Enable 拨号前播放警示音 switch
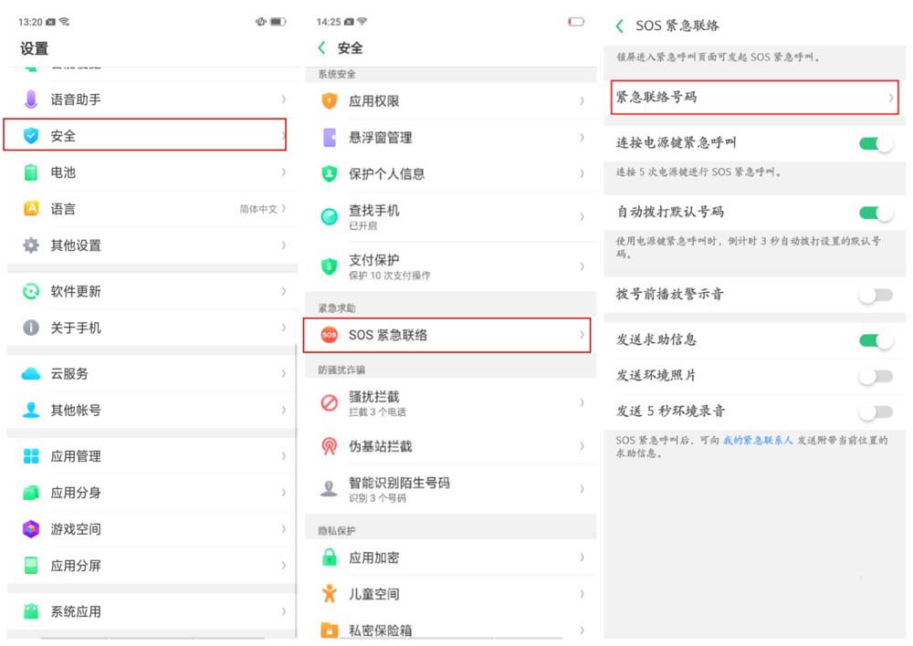The width and height of the screenshot is (913, 646). click(x=875, y=295)
